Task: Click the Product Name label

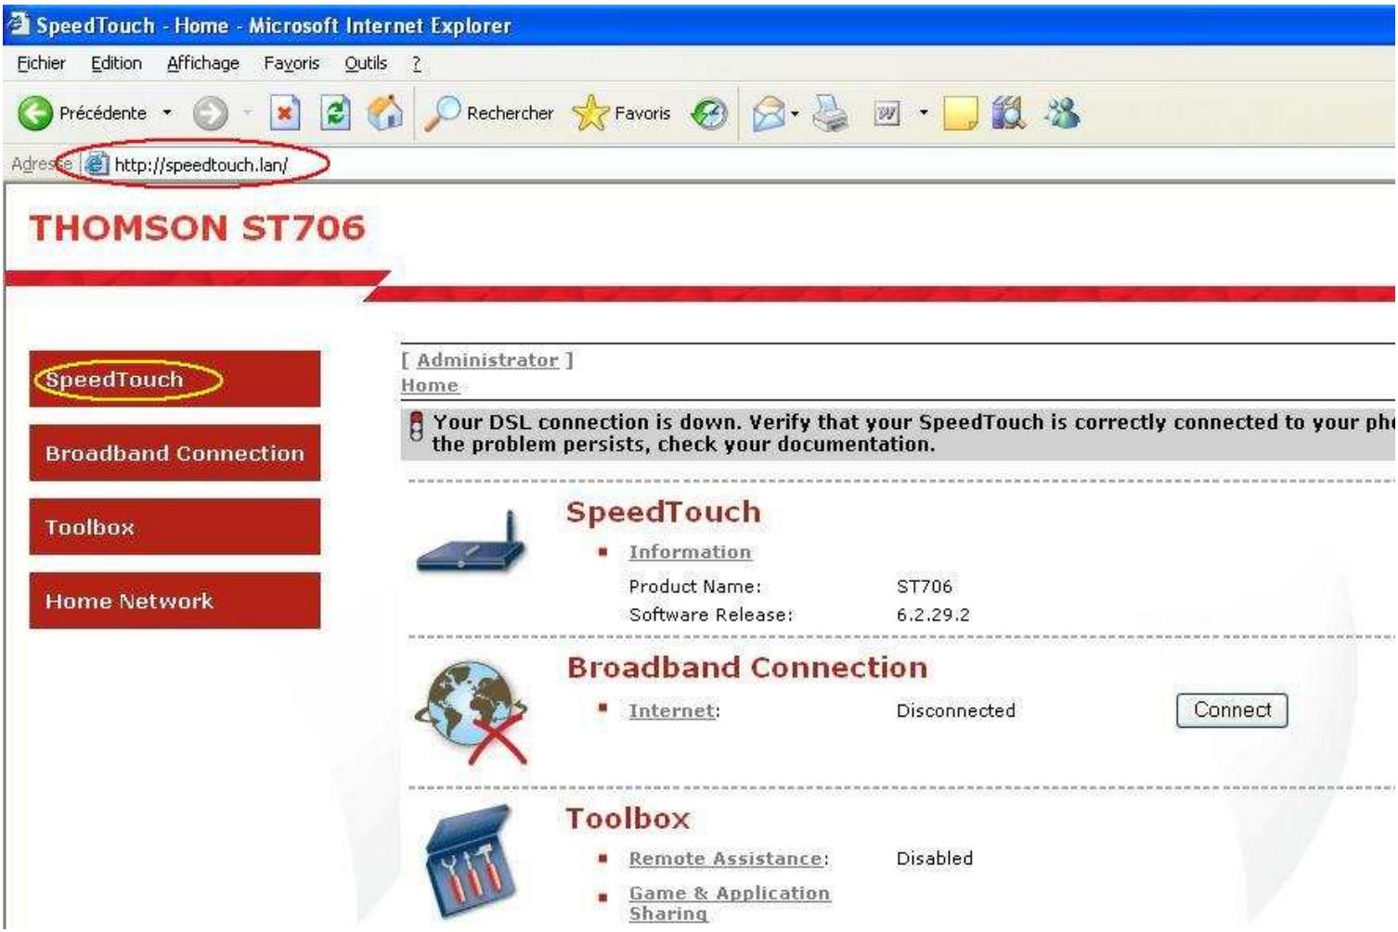Action: click(x=695, y=587)
